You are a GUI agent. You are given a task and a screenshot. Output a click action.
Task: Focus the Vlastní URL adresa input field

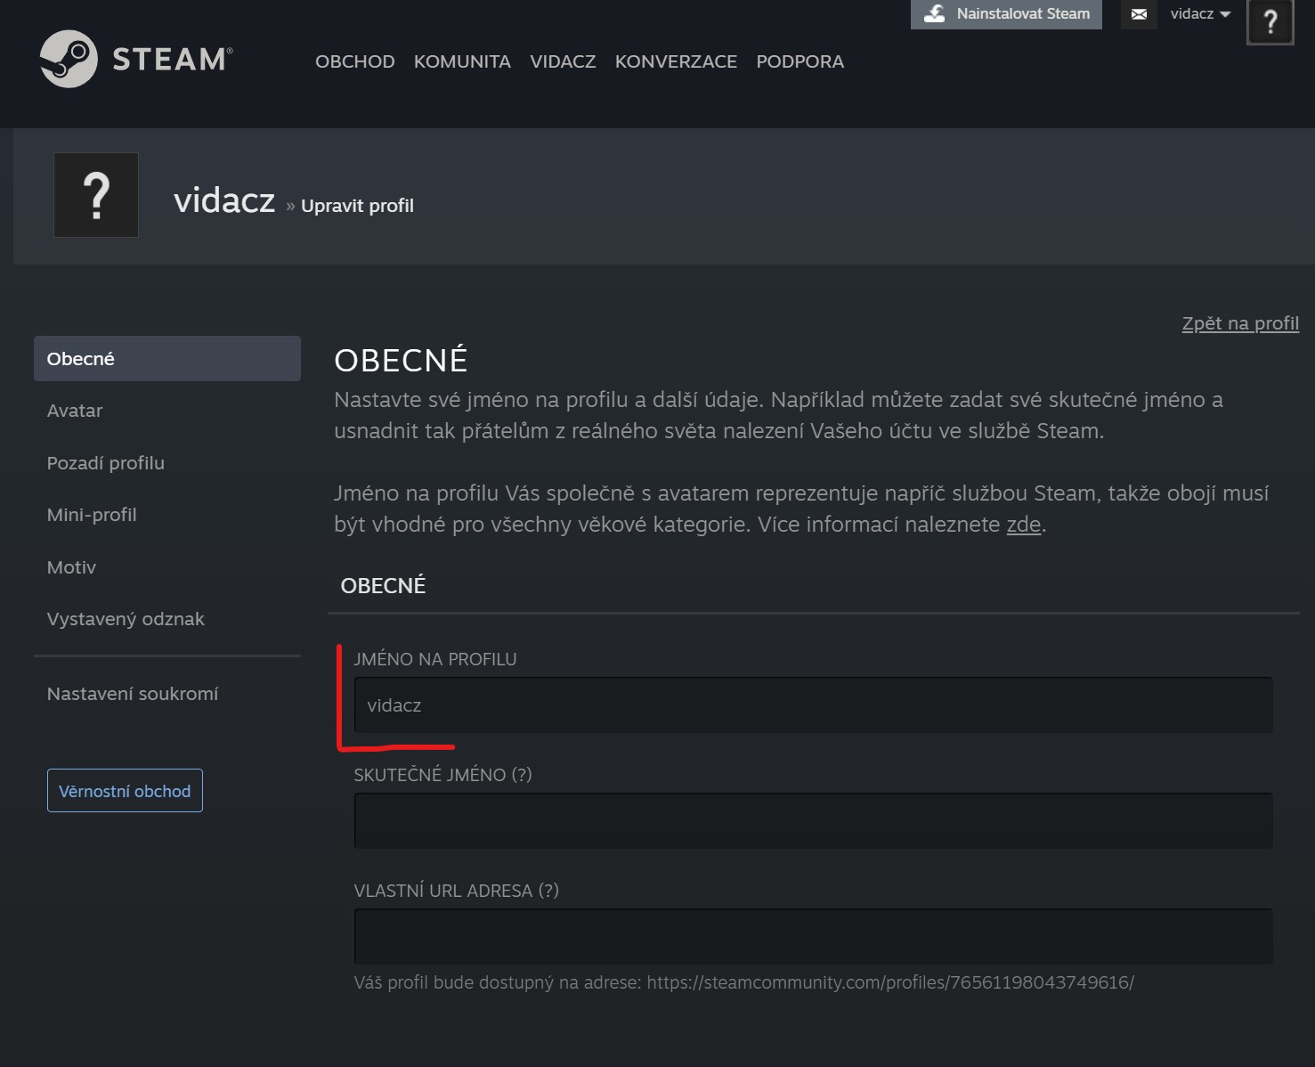813,937
